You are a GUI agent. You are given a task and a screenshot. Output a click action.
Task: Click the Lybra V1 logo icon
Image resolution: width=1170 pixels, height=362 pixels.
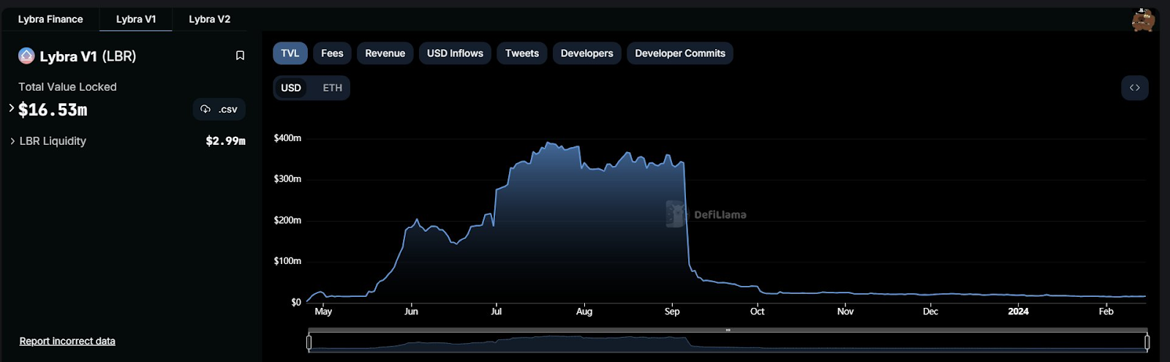point(26,56)
